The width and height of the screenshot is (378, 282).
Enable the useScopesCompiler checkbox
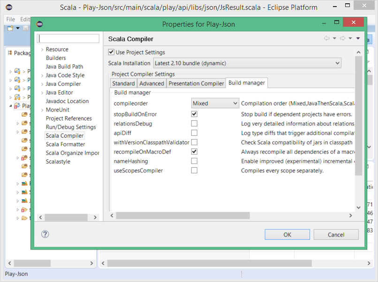[194, 170]
